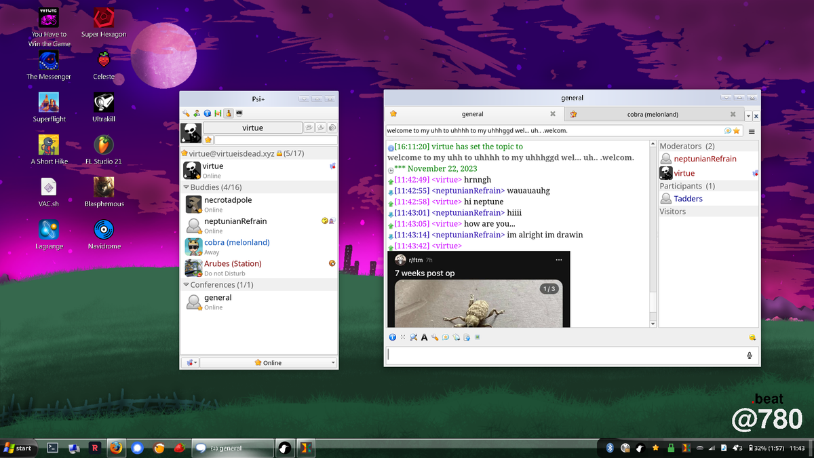Click the font 'A' icon in chat toolbar

pyautogui.click(x=424, y=337)
